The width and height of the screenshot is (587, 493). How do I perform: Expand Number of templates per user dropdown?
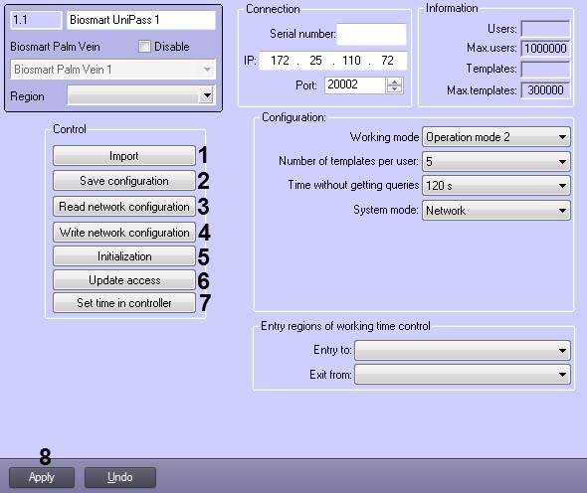[x=496, y=162]
